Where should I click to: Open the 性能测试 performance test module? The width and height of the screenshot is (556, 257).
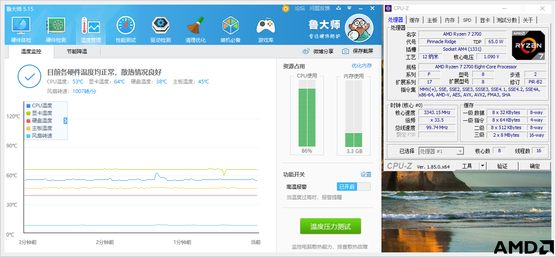click(x=126, y=30)
